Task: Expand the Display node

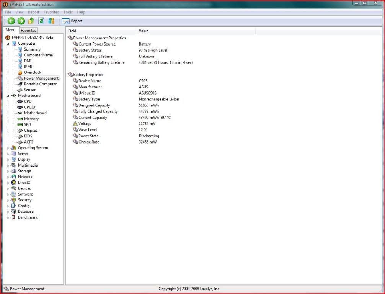Action: (8, 160)
